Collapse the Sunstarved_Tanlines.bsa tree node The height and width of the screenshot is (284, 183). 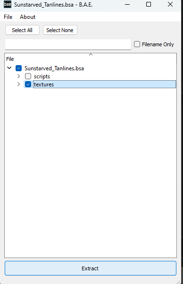(x=9, y=68)
